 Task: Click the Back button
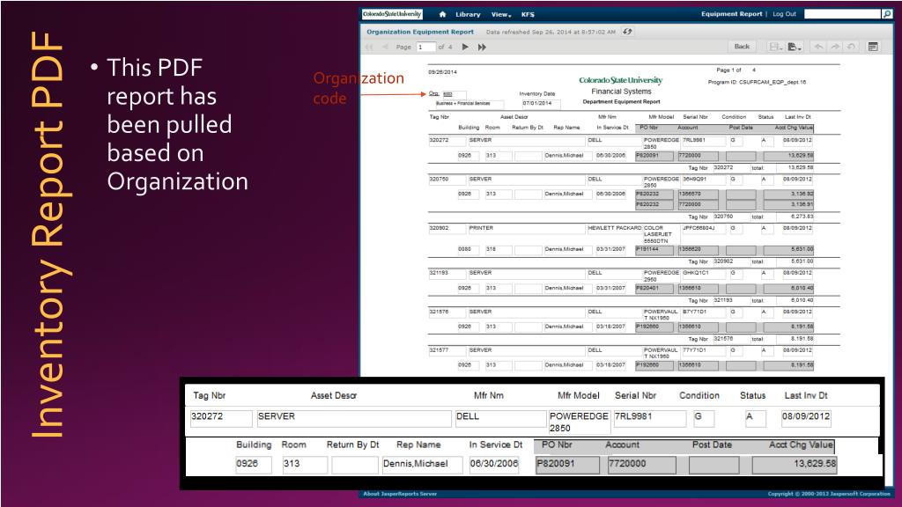point(742,47)
